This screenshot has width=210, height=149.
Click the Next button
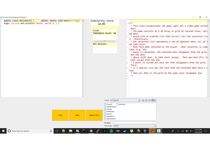pos(77,115)
